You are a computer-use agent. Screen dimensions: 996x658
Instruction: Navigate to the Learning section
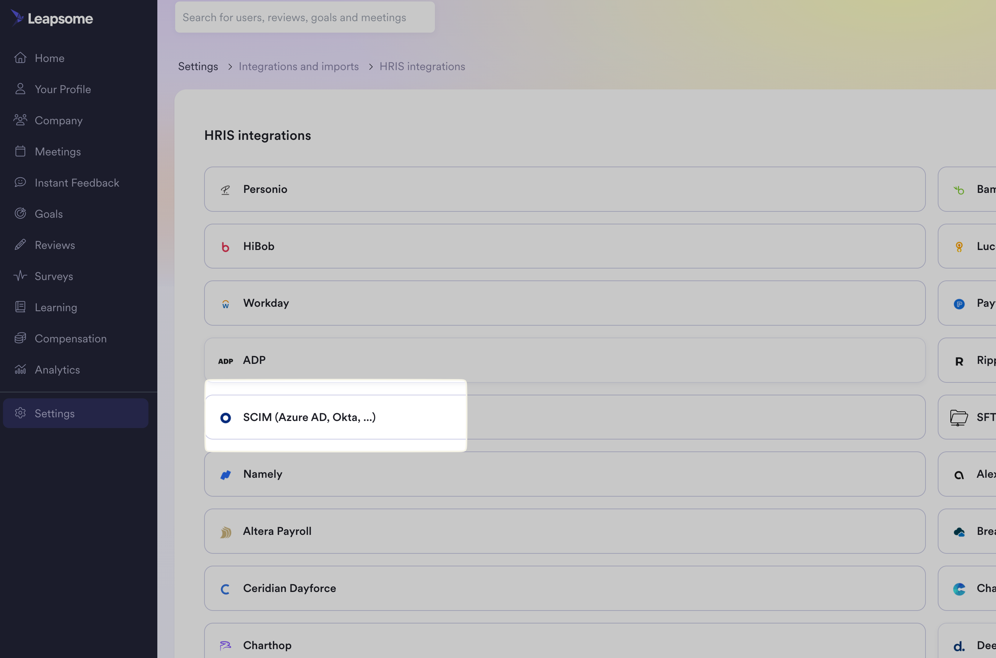point(56,307)
